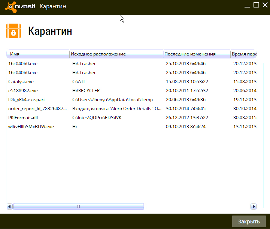Sort by Последние изменения column header
Screen dimensions: 270x229
(197, 54)
